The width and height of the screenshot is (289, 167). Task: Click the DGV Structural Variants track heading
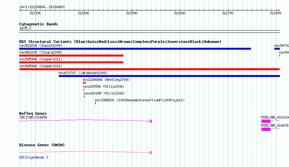pos(120,42)
